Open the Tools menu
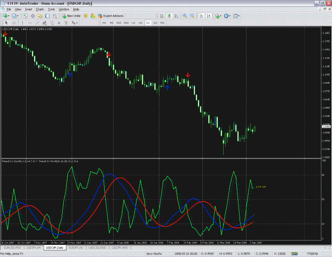Screen dimensions: 332x257 (51, 10)
